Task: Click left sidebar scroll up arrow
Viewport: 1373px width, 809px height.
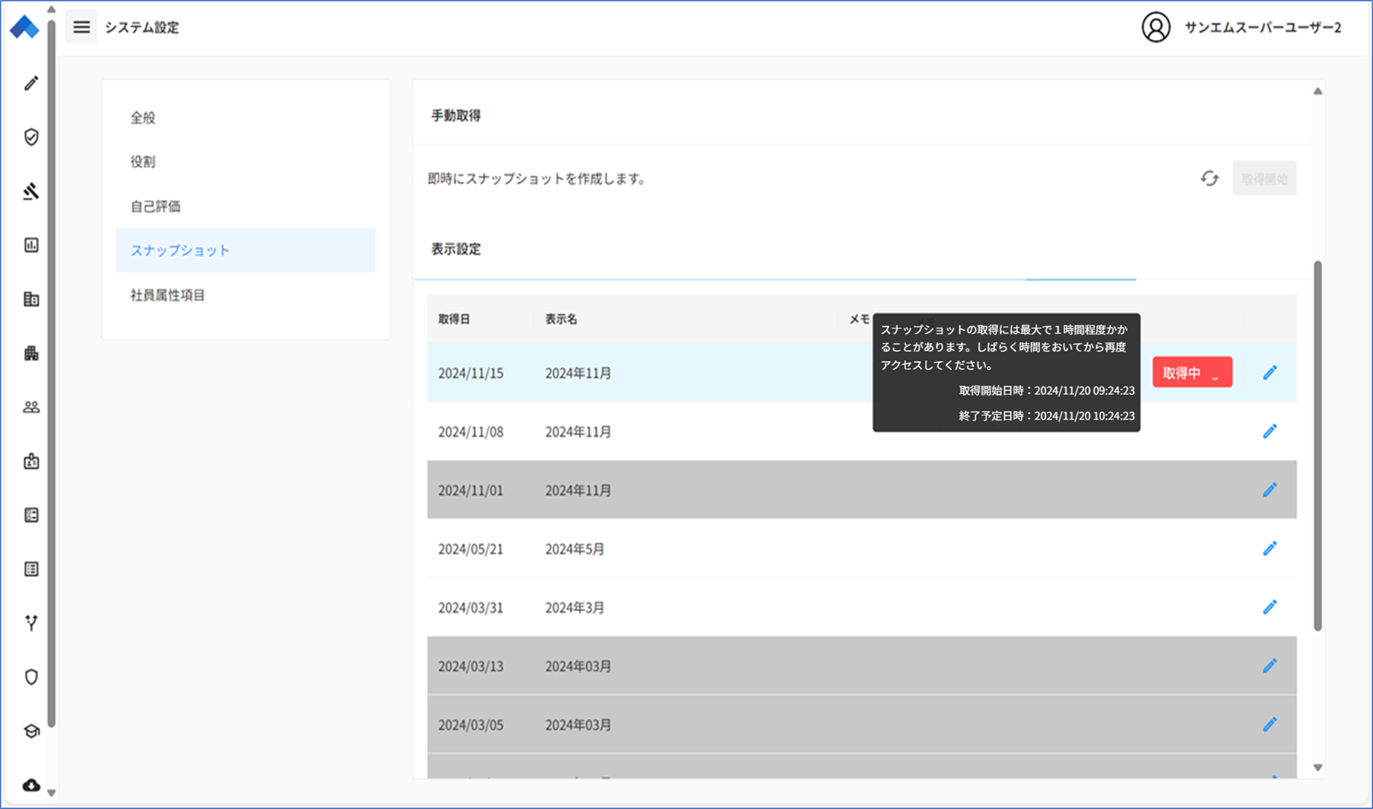Action: coord(51,9)
